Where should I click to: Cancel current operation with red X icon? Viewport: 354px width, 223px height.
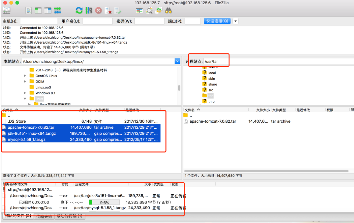[x=98, y=11]
